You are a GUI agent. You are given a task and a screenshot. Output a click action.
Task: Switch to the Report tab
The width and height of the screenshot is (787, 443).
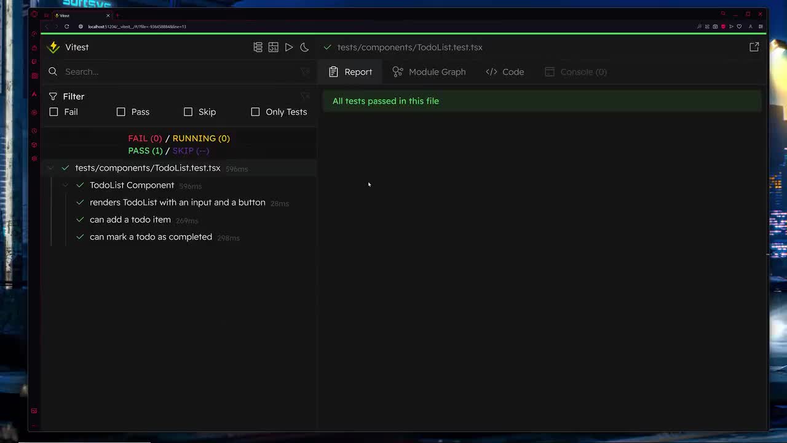click(x=350, y=72)
